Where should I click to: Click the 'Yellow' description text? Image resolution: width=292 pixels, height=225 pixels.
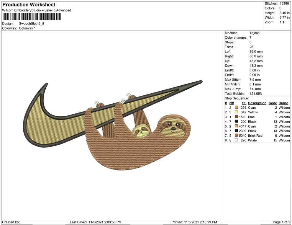coord(253,112)
